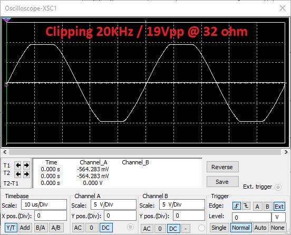This screenshot has height=235, width=291.
Task: Click the Reverse button
Action: click(x=222, y=167)
